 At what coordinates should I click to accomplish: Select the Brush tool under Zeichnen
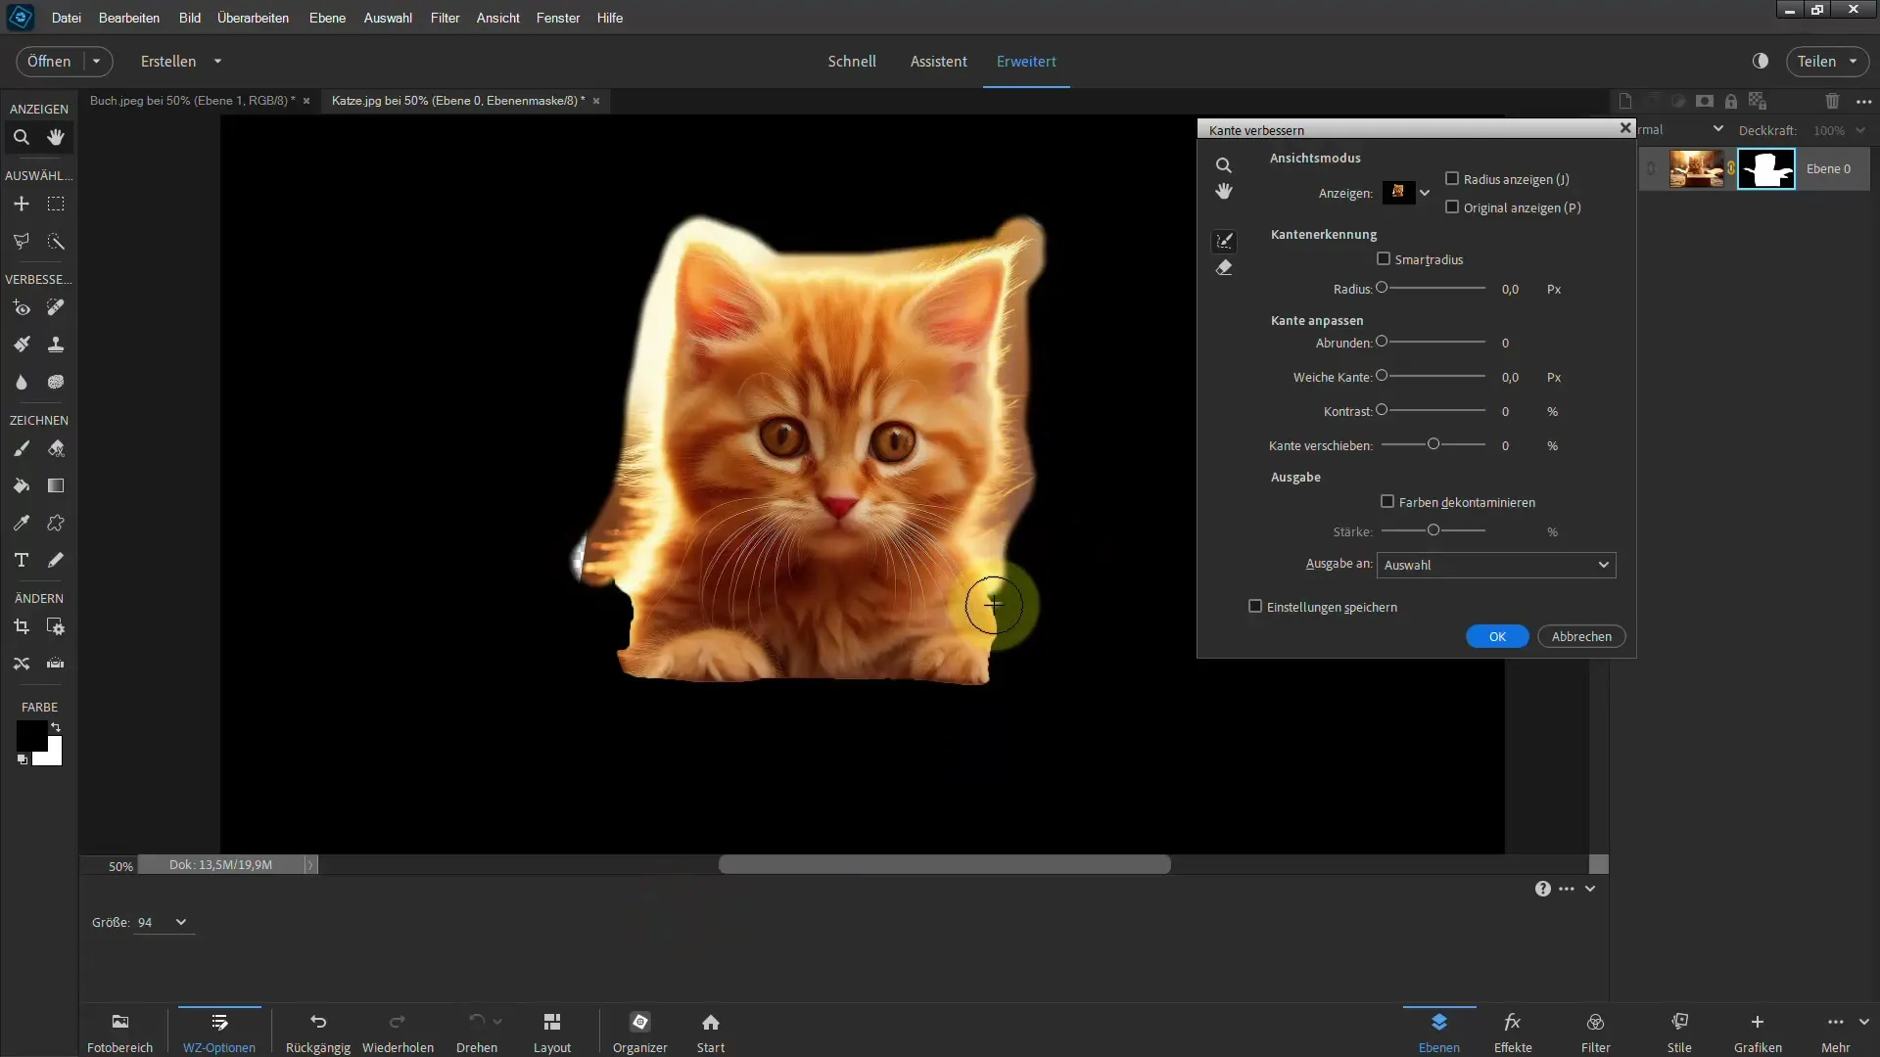pos(21,448)
